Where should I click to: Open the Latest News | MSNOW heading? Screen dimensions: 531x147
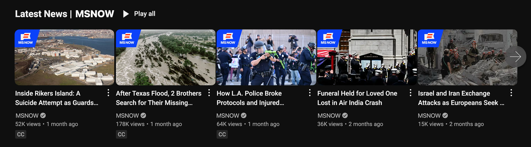tap(64, 14)
